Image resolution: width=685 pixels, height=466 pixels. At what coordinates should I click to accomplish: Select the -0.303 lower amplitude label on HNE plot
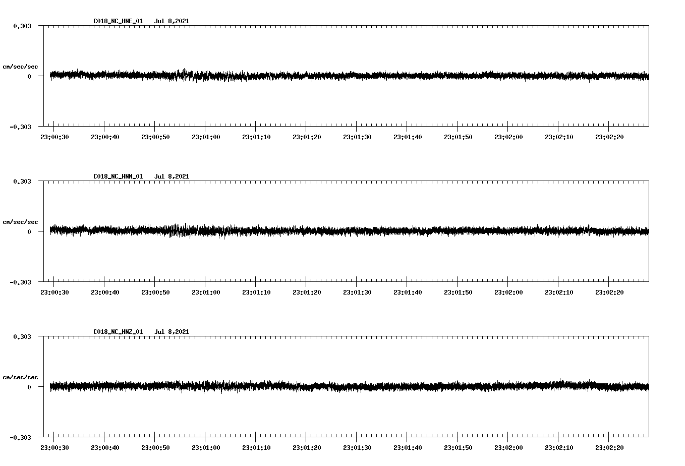(22, 128)
